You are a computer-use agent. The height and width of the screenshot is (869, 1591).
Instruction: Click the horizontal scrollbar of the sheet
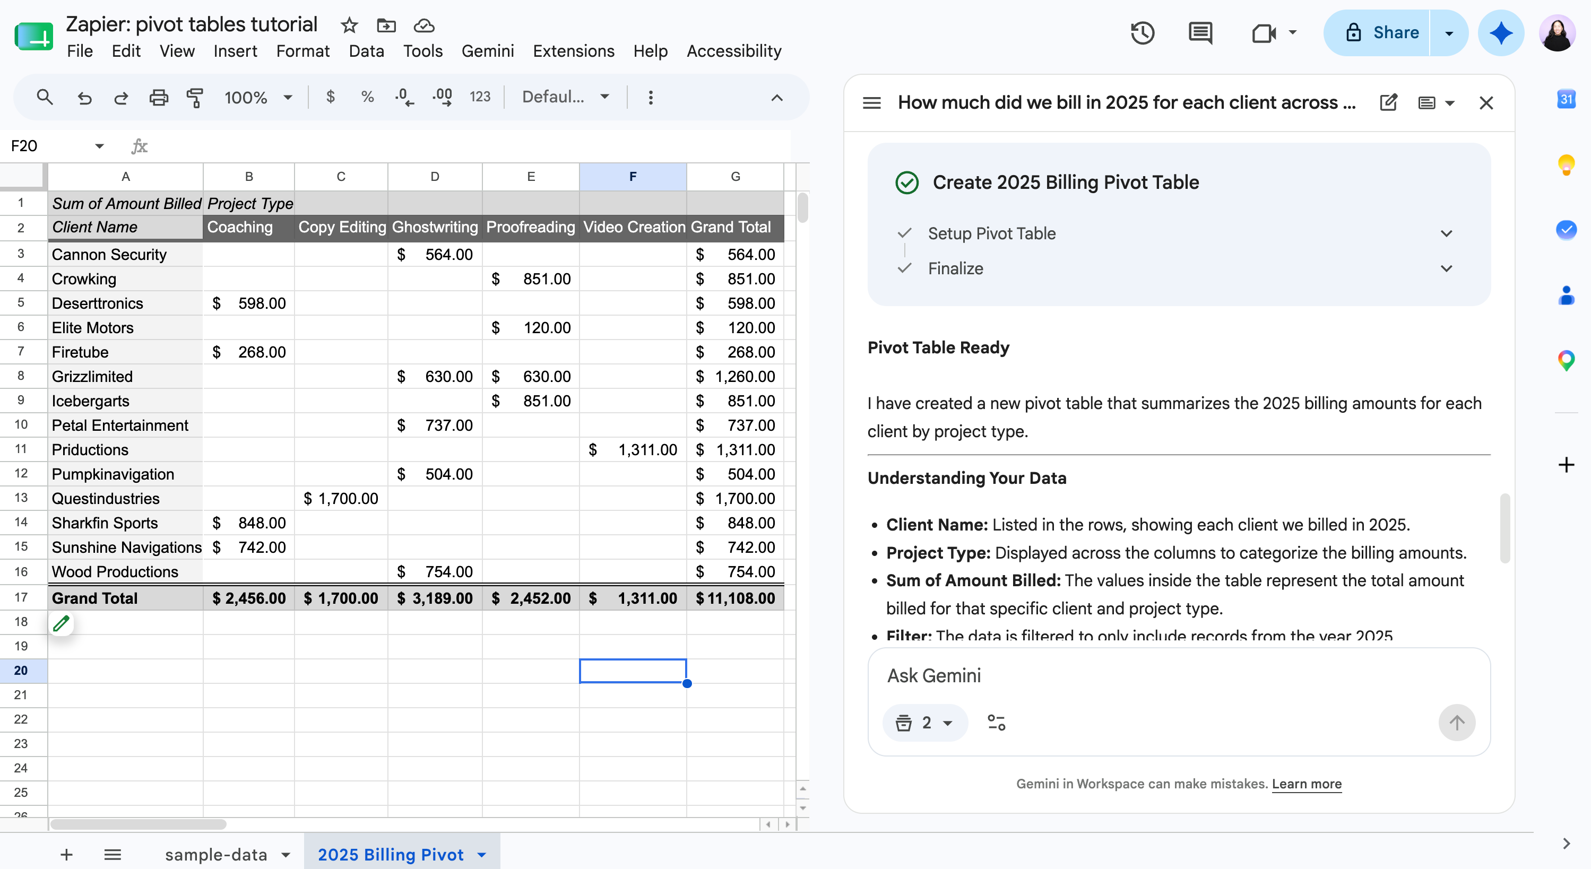tap(138, 824)
